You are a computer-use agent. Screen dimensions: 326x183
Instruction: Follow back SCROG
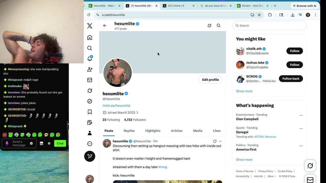(x=291, y=79)
